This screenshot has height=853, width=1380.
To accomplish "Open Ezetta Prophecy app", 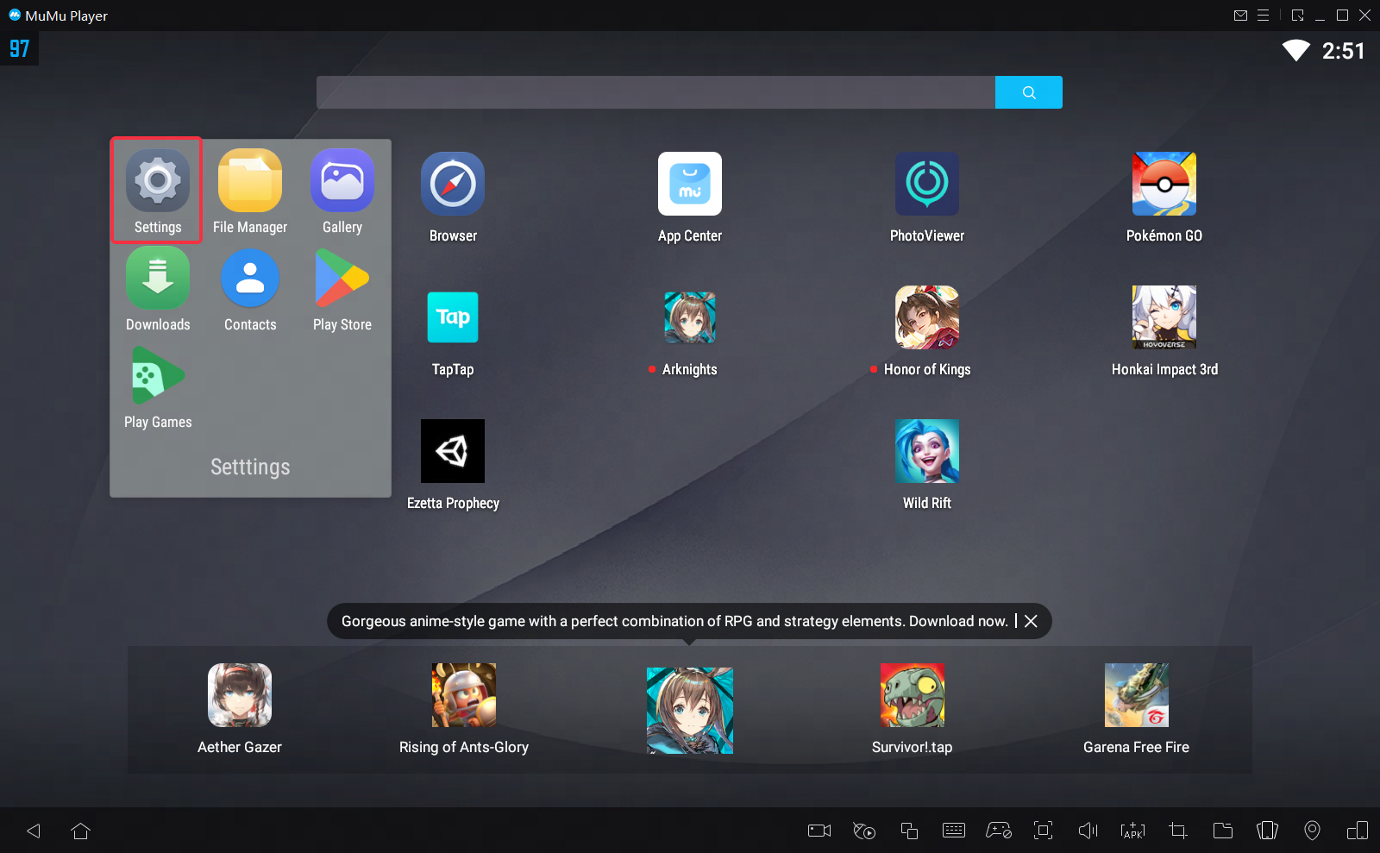I will [x=453, y=451].
